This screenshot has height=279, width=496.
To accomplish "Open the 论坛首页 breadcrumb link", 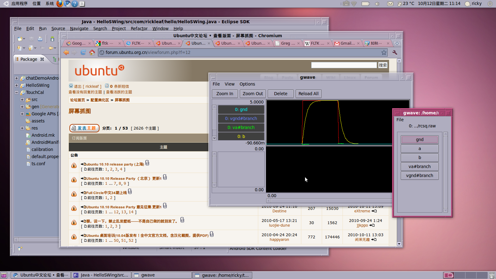I will click(x=77, y=100).
